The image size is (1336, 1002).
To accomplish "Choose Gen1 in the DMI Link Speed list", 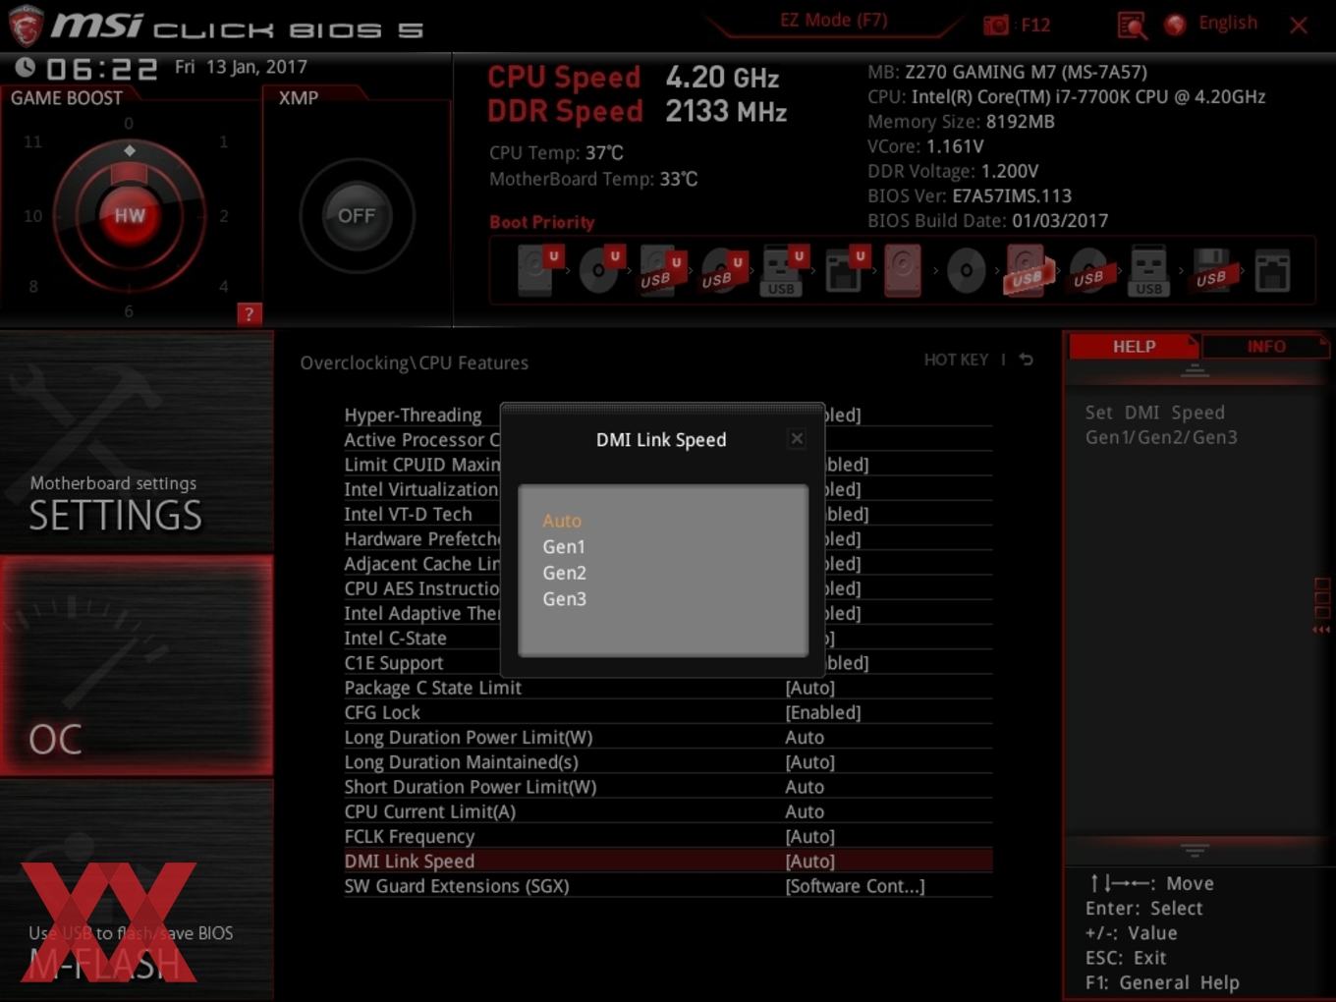I will [564, 546].
